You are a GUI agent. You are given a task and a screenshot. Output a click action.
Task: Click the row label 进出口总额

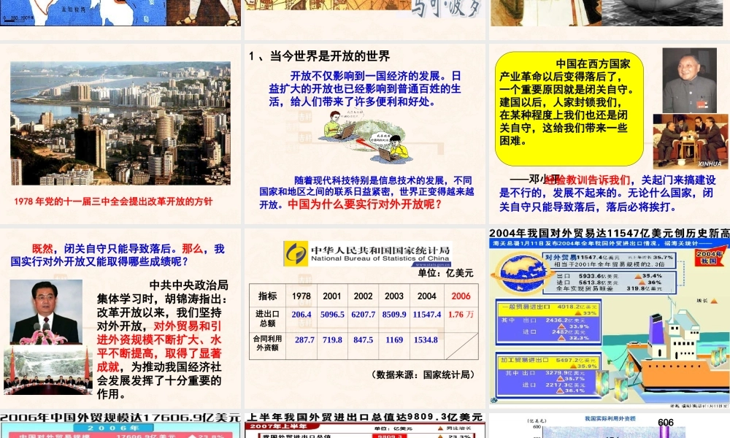click(267, 319)
